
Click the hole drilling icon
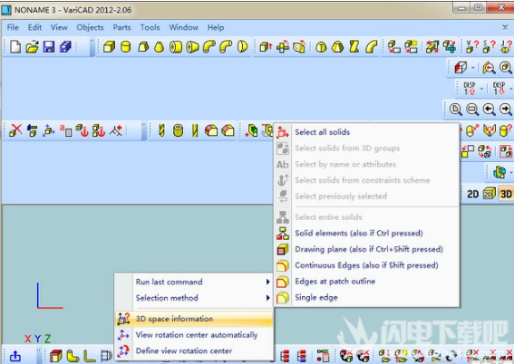161,130
